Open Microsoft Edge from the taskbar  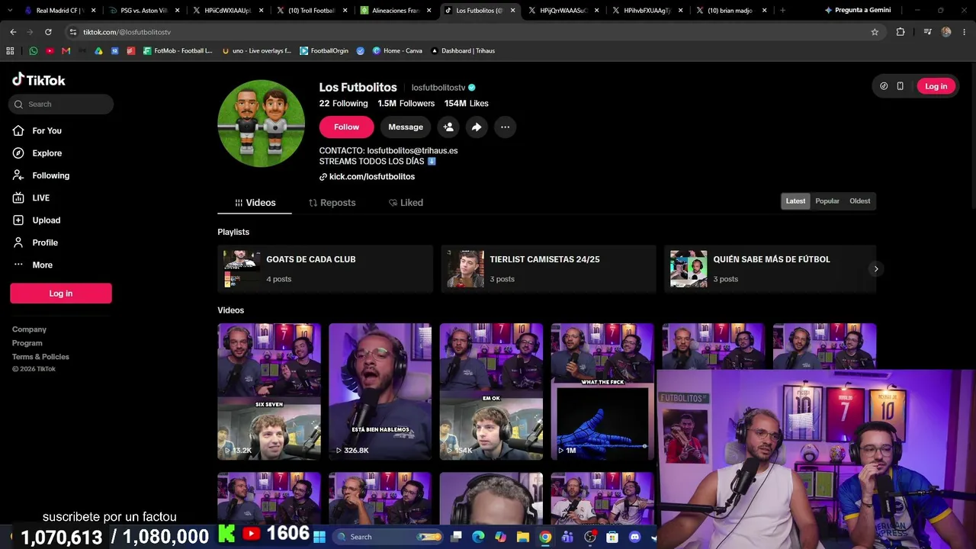(478, 537)
